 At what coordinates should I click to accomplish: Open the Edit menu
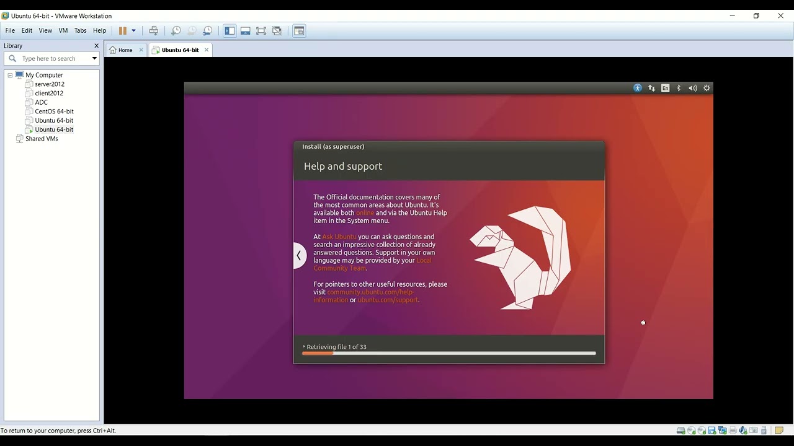tap(27, 30)
